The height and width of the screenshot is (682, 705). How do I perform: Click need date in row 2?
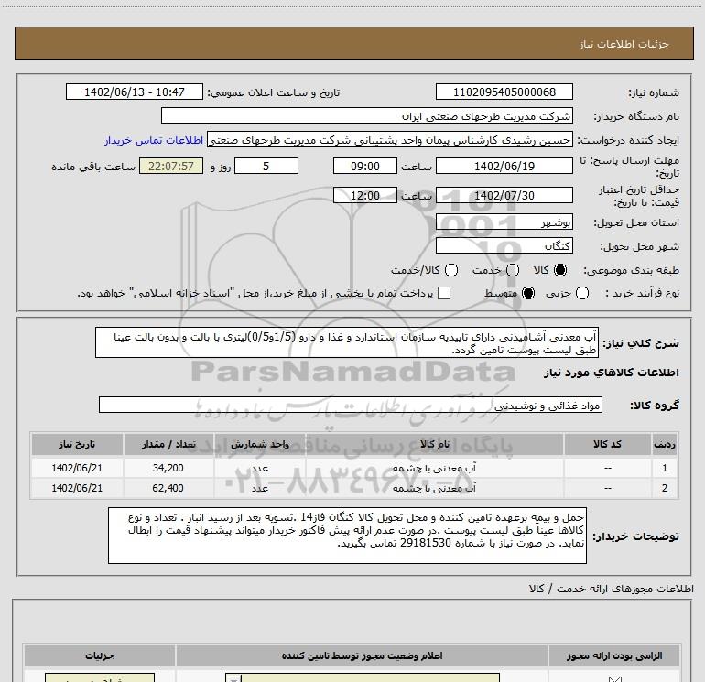[77, 488]
